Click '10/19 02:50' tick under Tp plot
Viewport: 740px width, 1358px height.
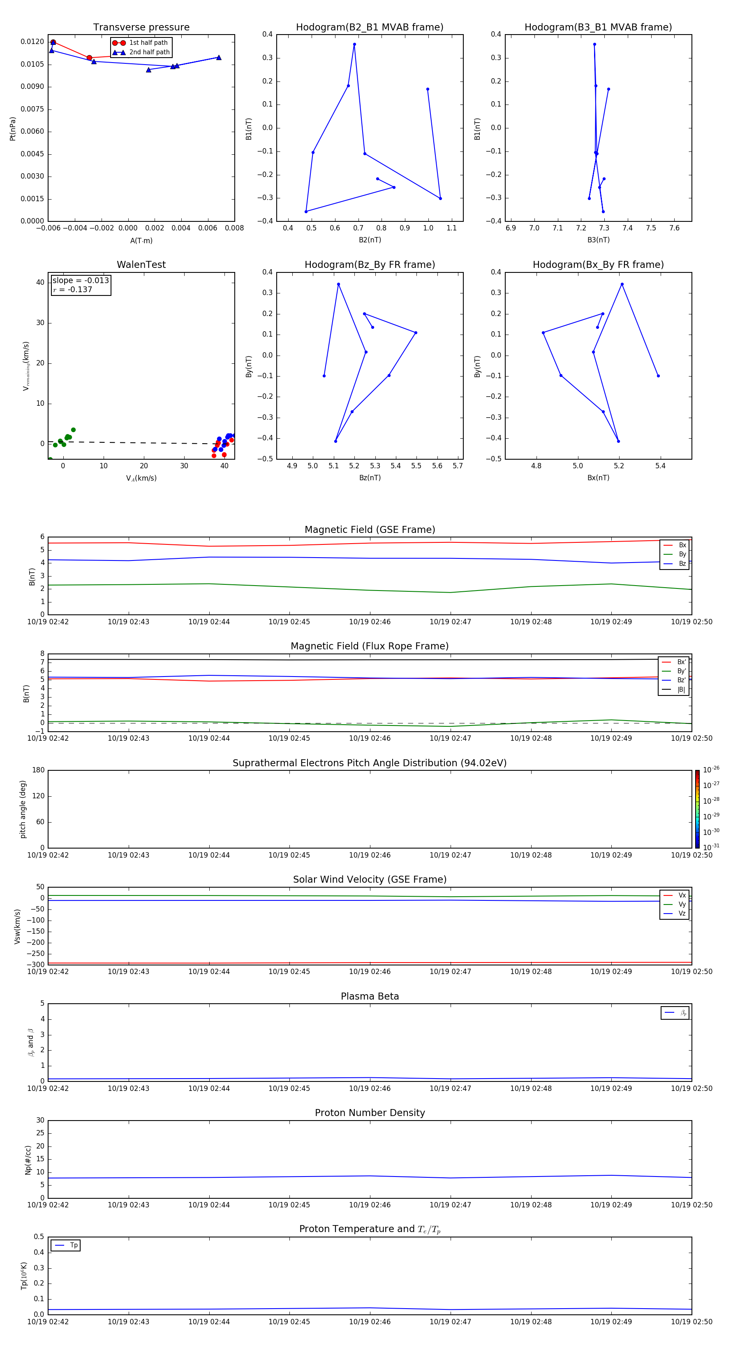[x=691, y=1322]
